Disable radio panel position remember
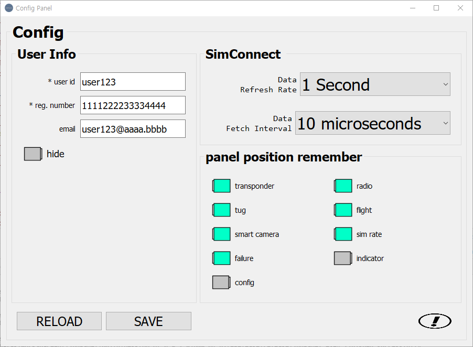473x347 pixels. [343, 186]
